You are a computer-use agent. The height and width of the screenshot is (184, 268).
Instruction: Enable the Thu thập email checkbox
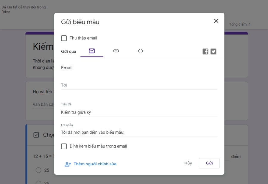pyautogui.click(x=63, y=38)
